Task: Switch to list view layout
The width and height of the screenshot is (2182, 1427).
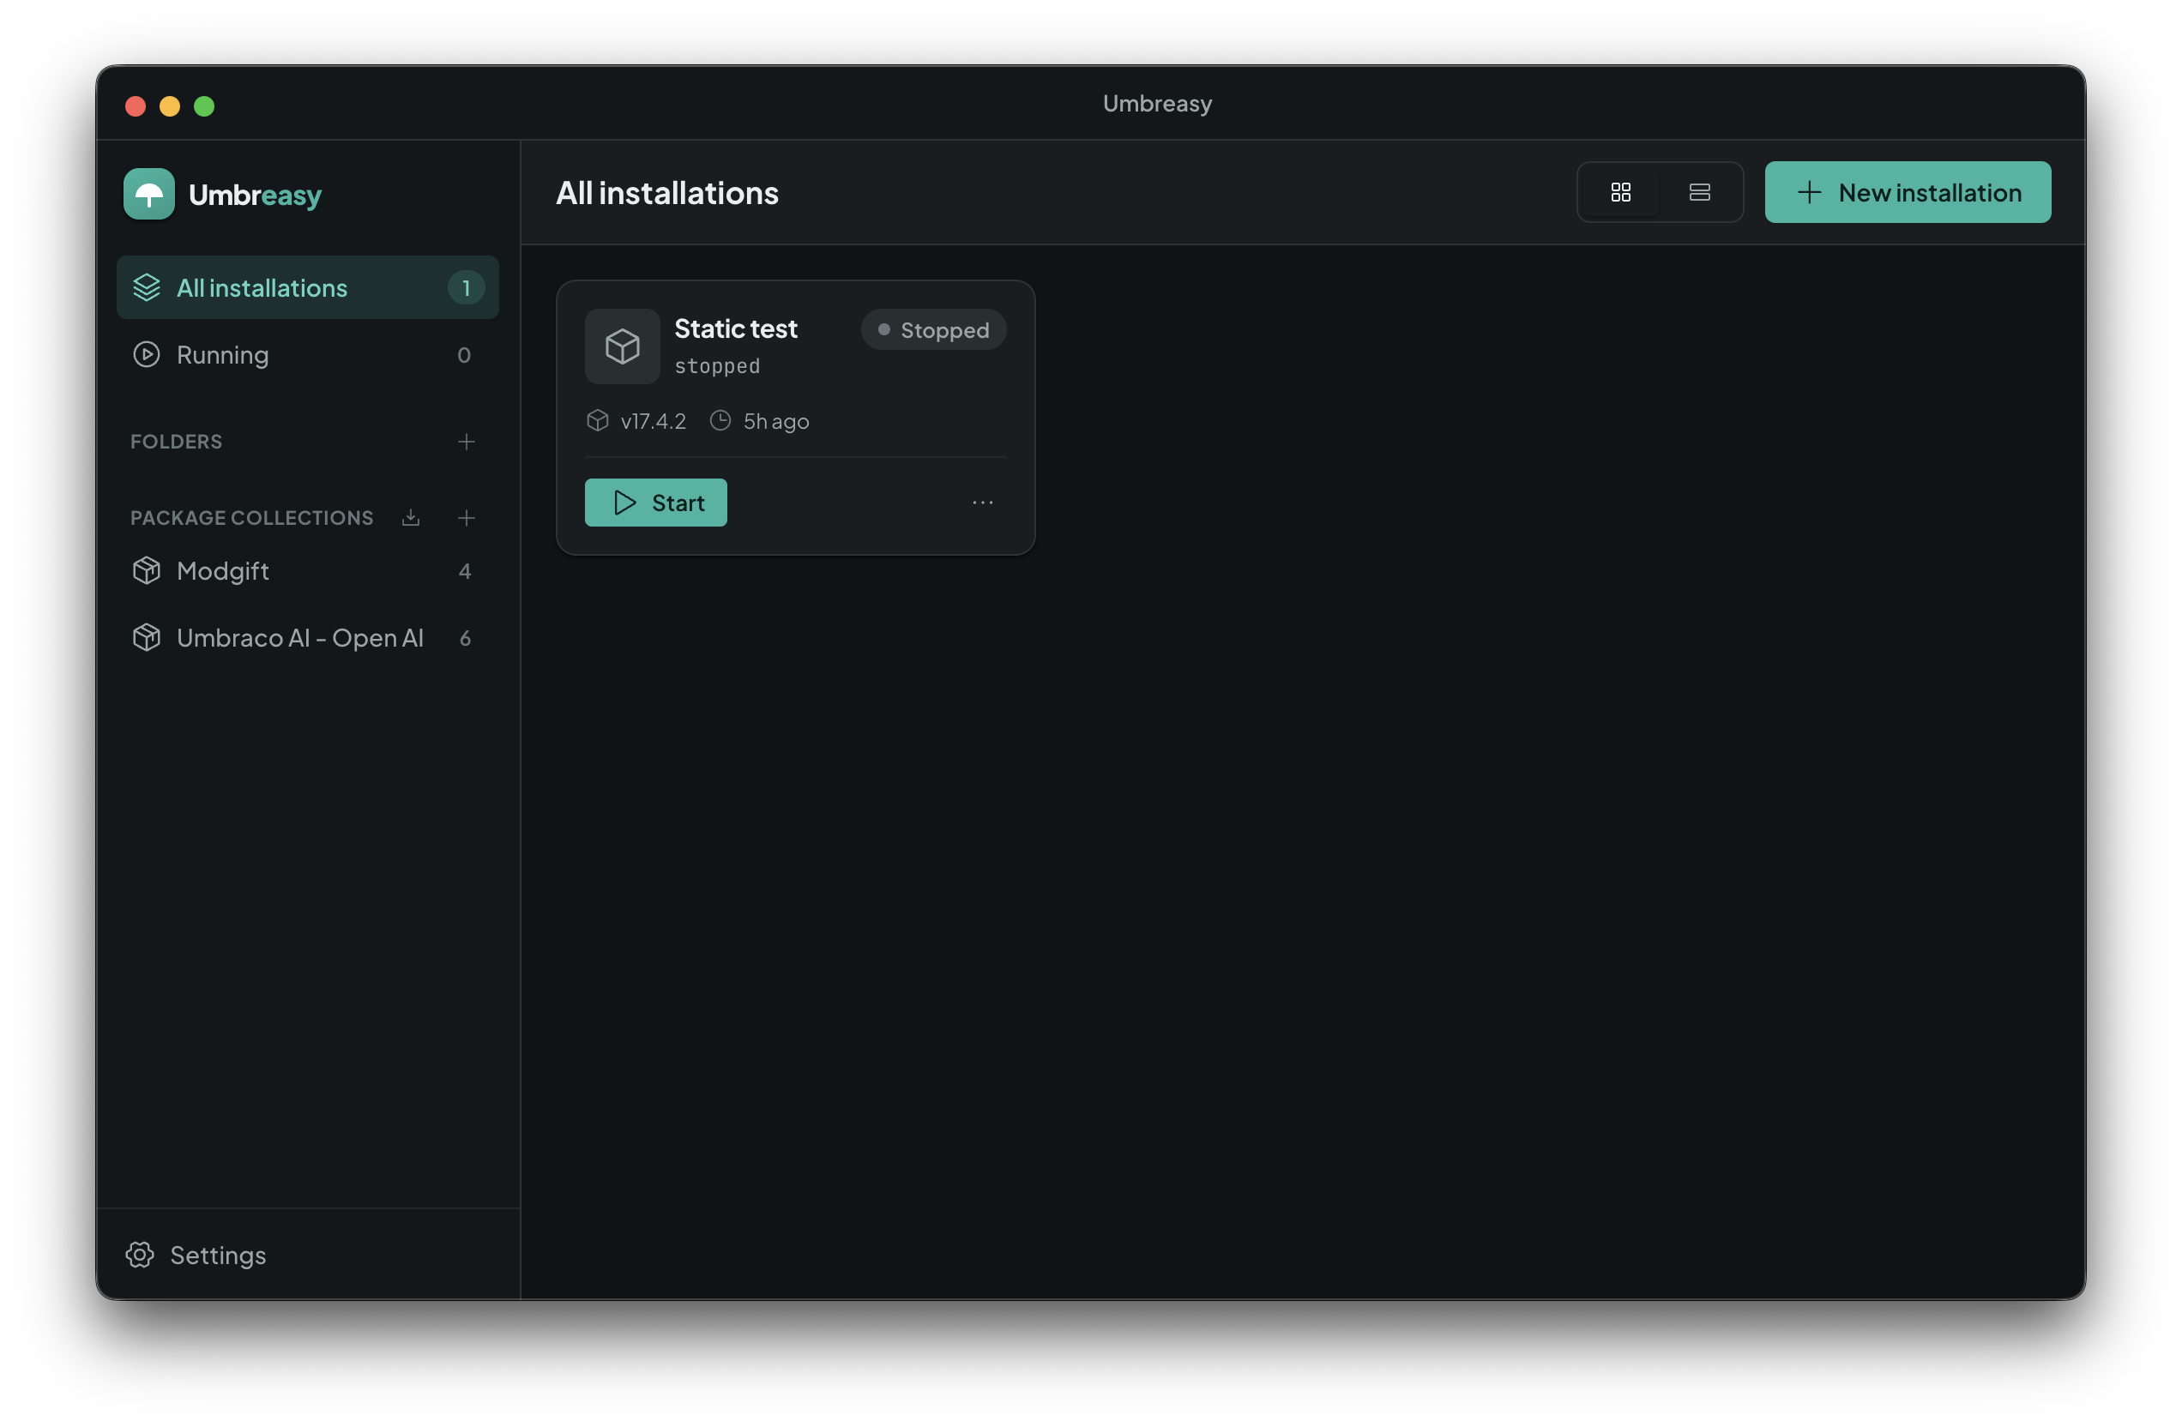Action: tap(1699, 192)
